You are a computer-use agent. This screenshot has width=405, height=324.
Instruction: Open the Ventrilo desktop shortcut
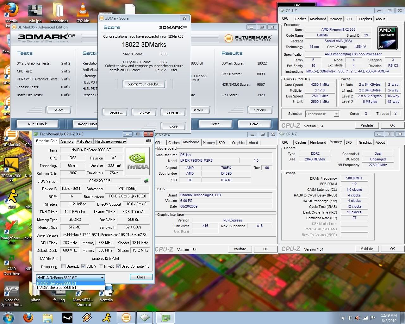106,294
